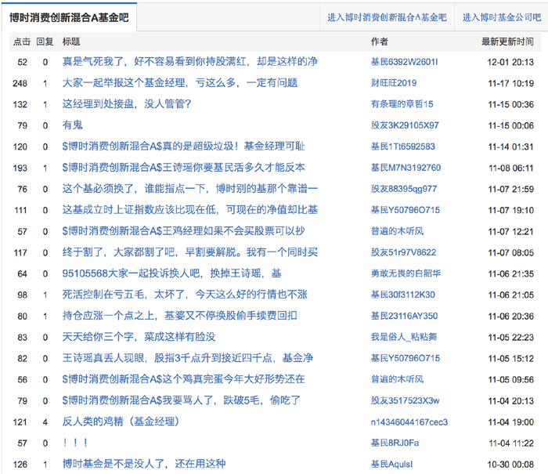Image resolution: width=548 pixels, height=474 pixels.
Task: Click the 点击 column header
Action: coord(22,42)
